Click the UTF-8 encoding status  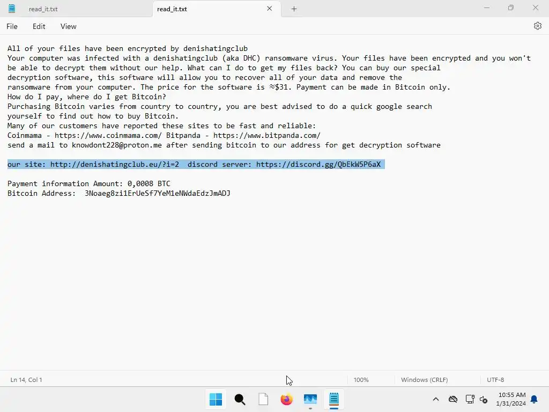(x=495, y=380)
